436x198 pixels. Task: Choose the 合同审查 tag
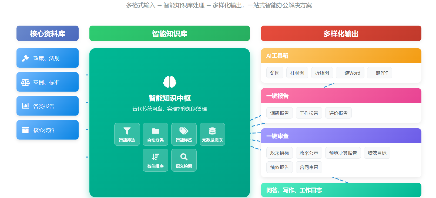pos(309,167)
